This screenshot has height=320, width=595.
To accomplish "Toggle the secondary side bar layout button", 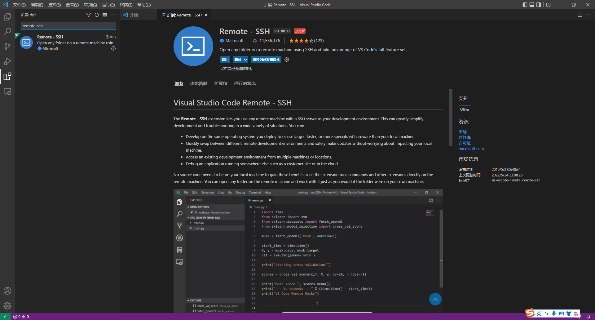I will click(539, 5).
